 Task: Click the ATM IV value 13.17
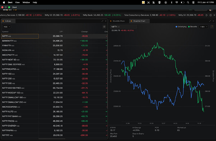113,130
